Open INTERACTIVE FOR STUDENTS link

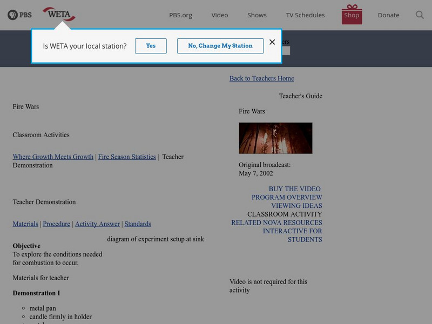(292, 235)
